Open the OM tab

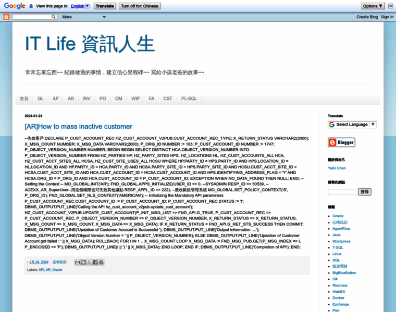click(118, 98)
